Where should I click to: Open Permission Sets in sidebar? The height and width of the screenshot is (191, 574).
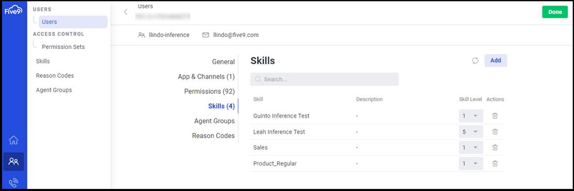(x=63, y=47)
